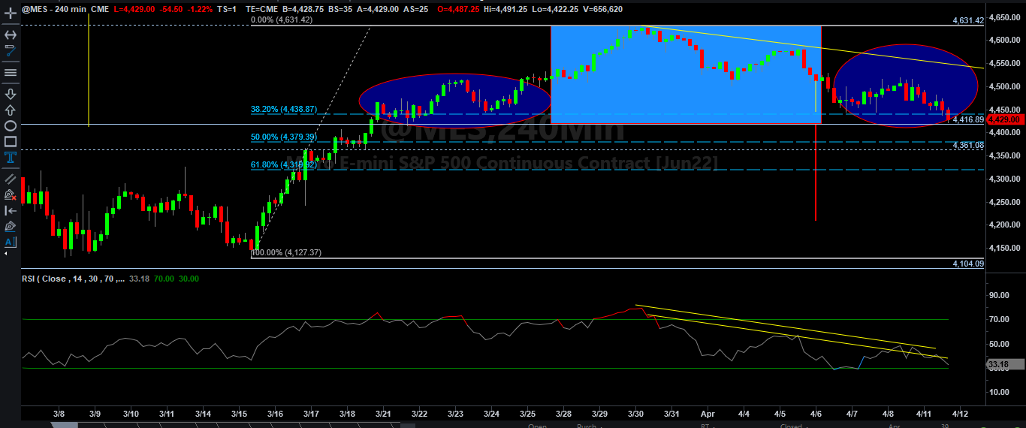Select the blue highlighted rectangle drawing
Screen dimensions: 1026x428
[x=686, y=74]
